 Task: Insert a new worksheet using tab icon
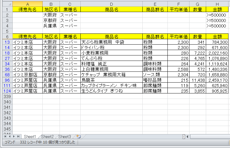coord(78,137)
